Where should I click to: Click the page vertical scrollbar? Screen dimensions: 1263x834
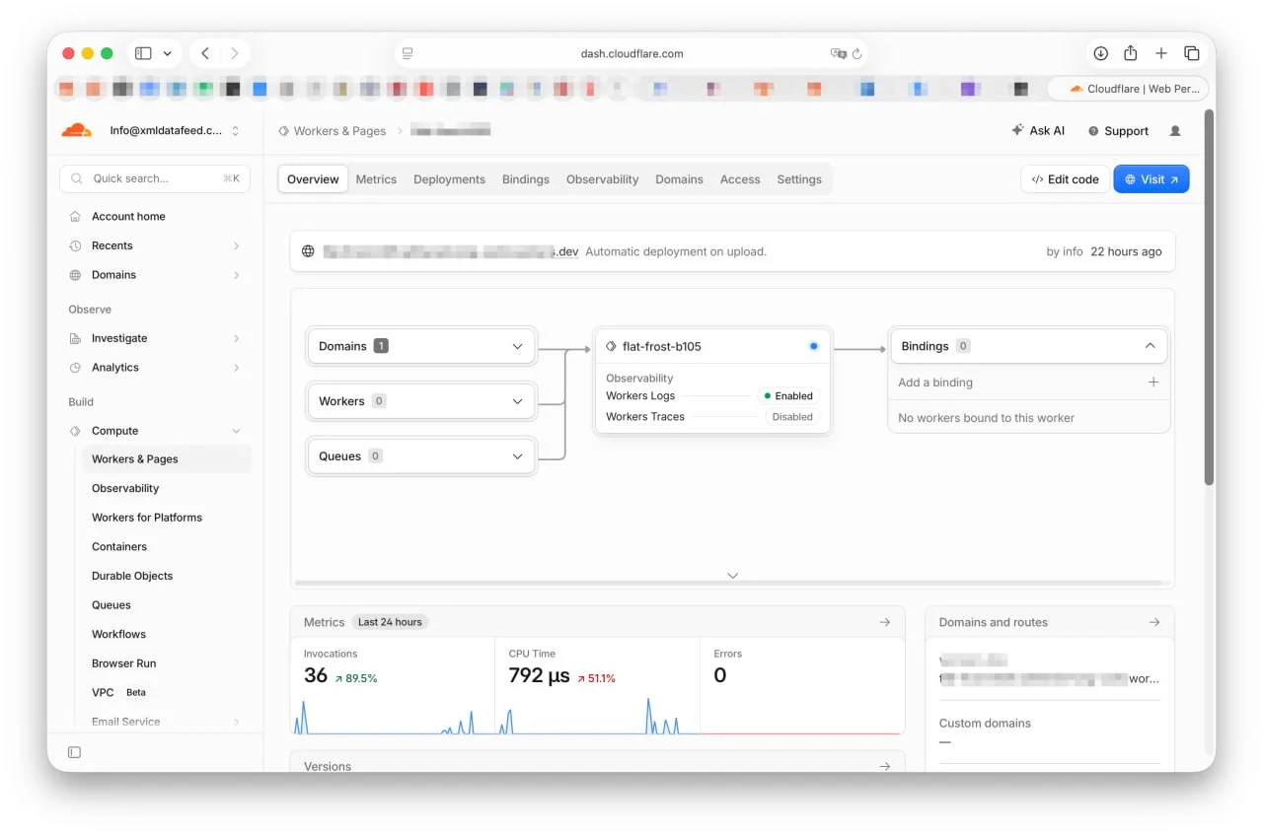pyautogui.click(x=1209, y=296)
